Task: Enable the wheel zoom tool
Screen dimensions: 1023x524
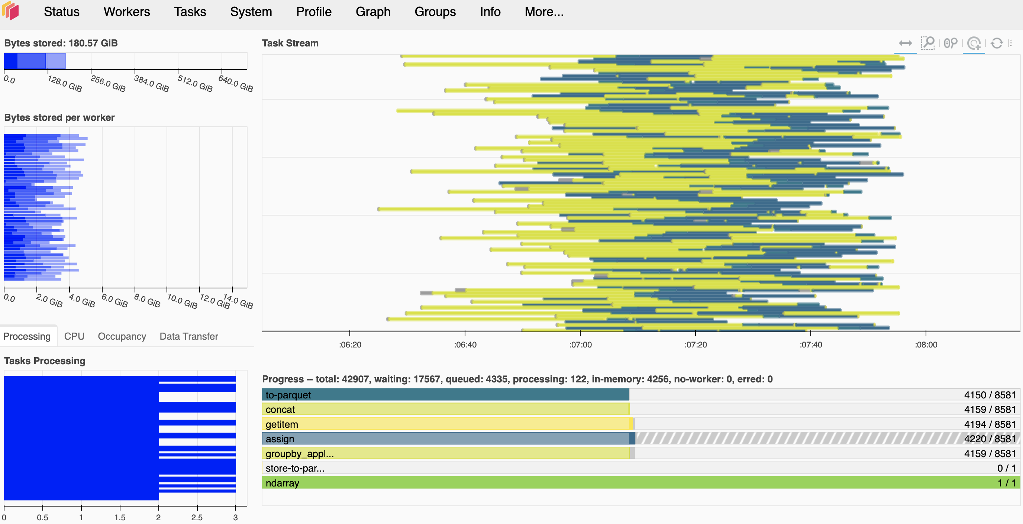Action: point(951,43)
